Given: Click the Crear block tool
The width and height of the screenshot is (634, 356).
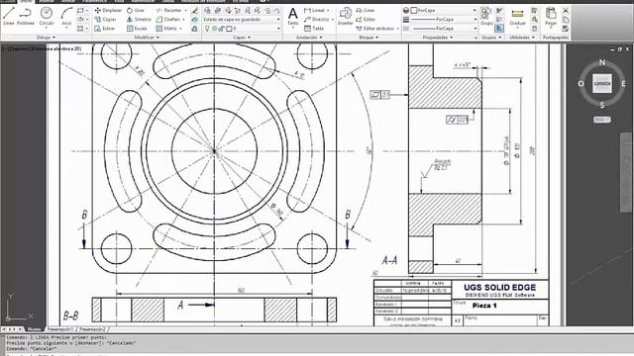Looking at the screenshot, I should coord(366,10).
